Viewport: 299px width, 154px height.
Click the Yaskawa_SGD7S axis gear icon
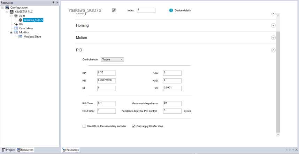tap(21, 20)
